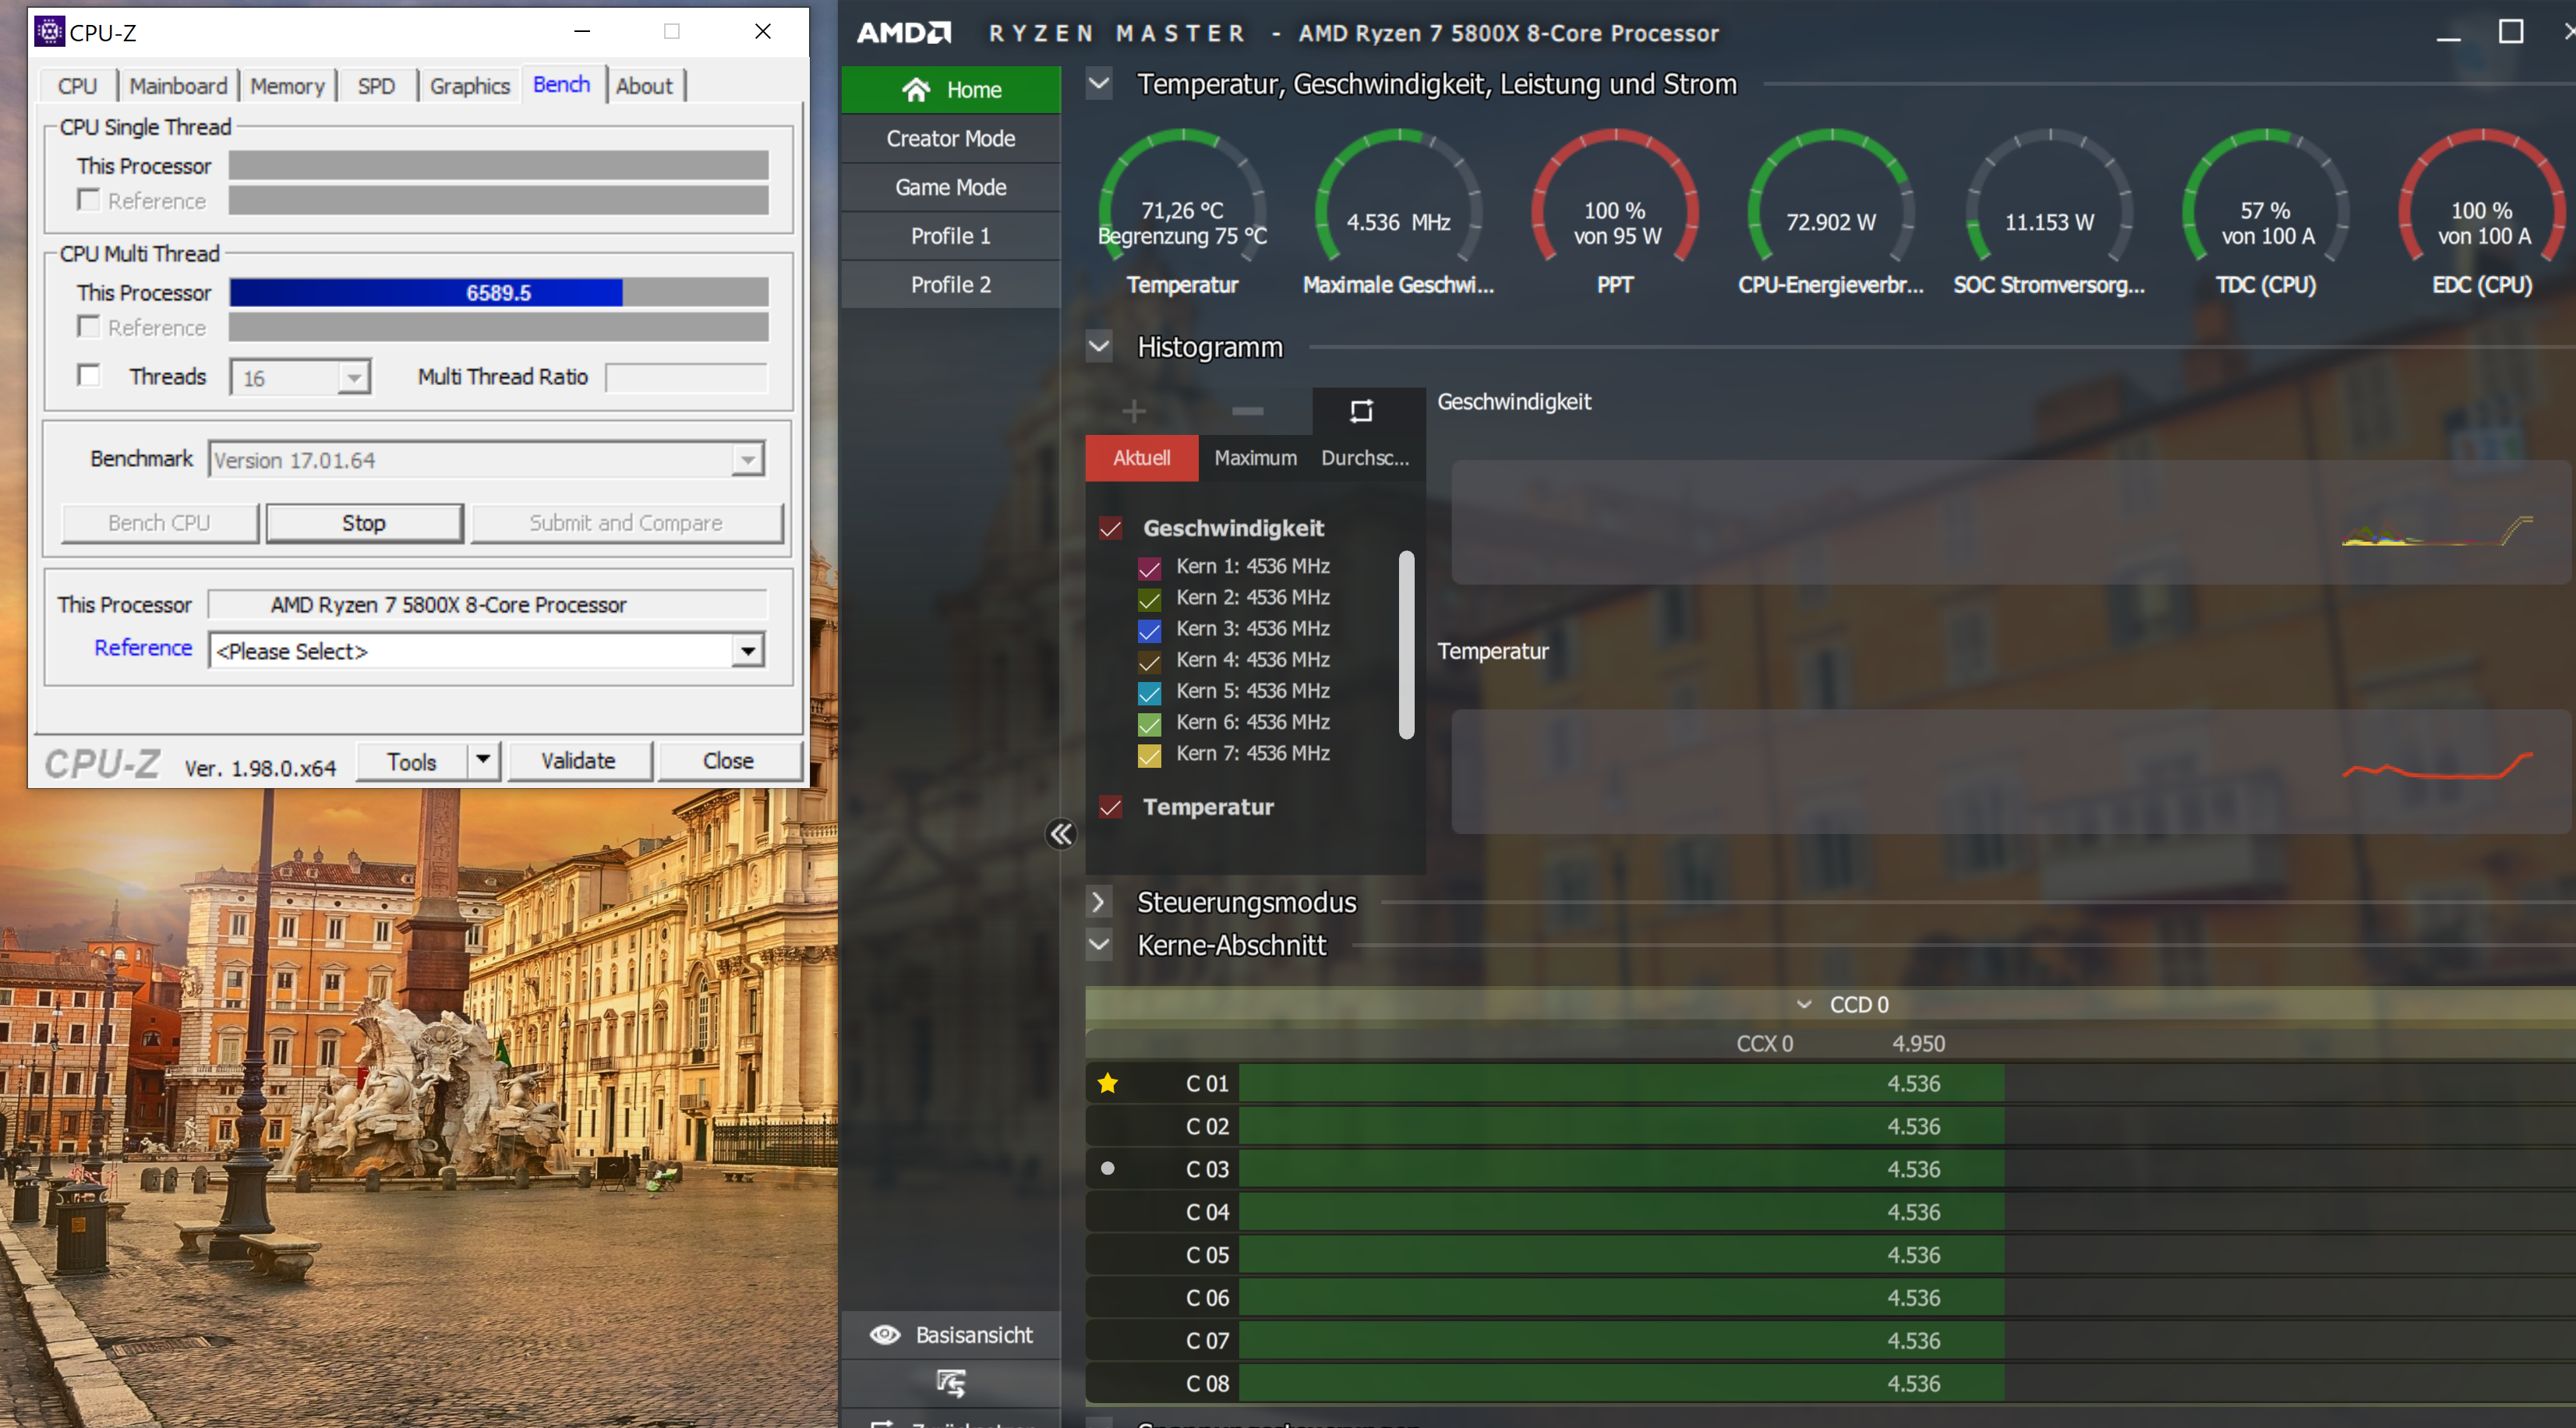Click the core list scrollbar in histogram panel

click(1406, 645)
